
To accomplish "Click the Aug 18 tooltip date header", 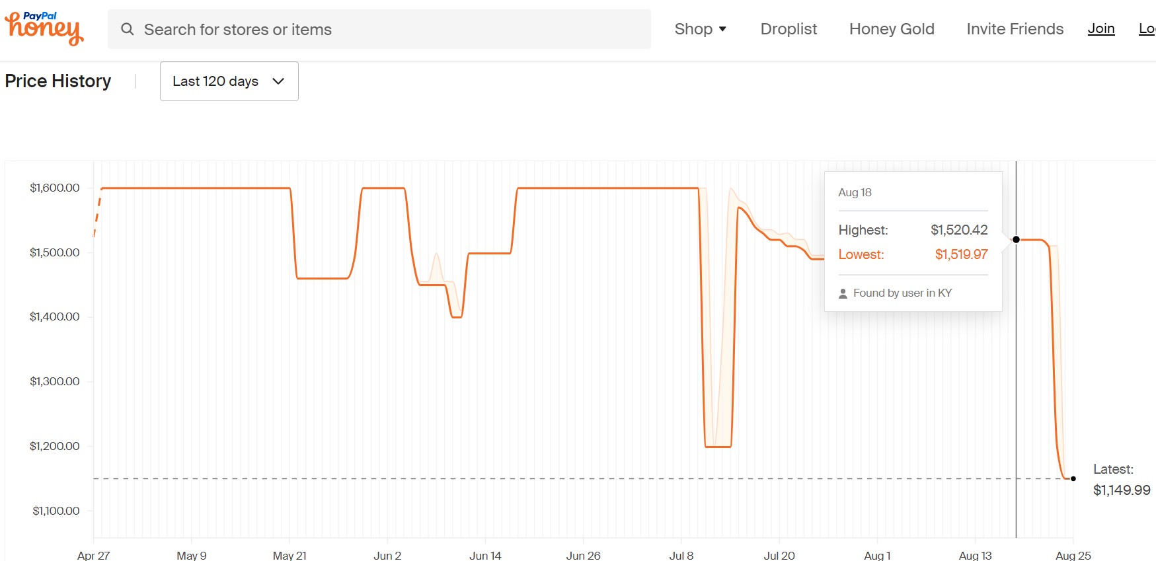I will click(855, 192).
